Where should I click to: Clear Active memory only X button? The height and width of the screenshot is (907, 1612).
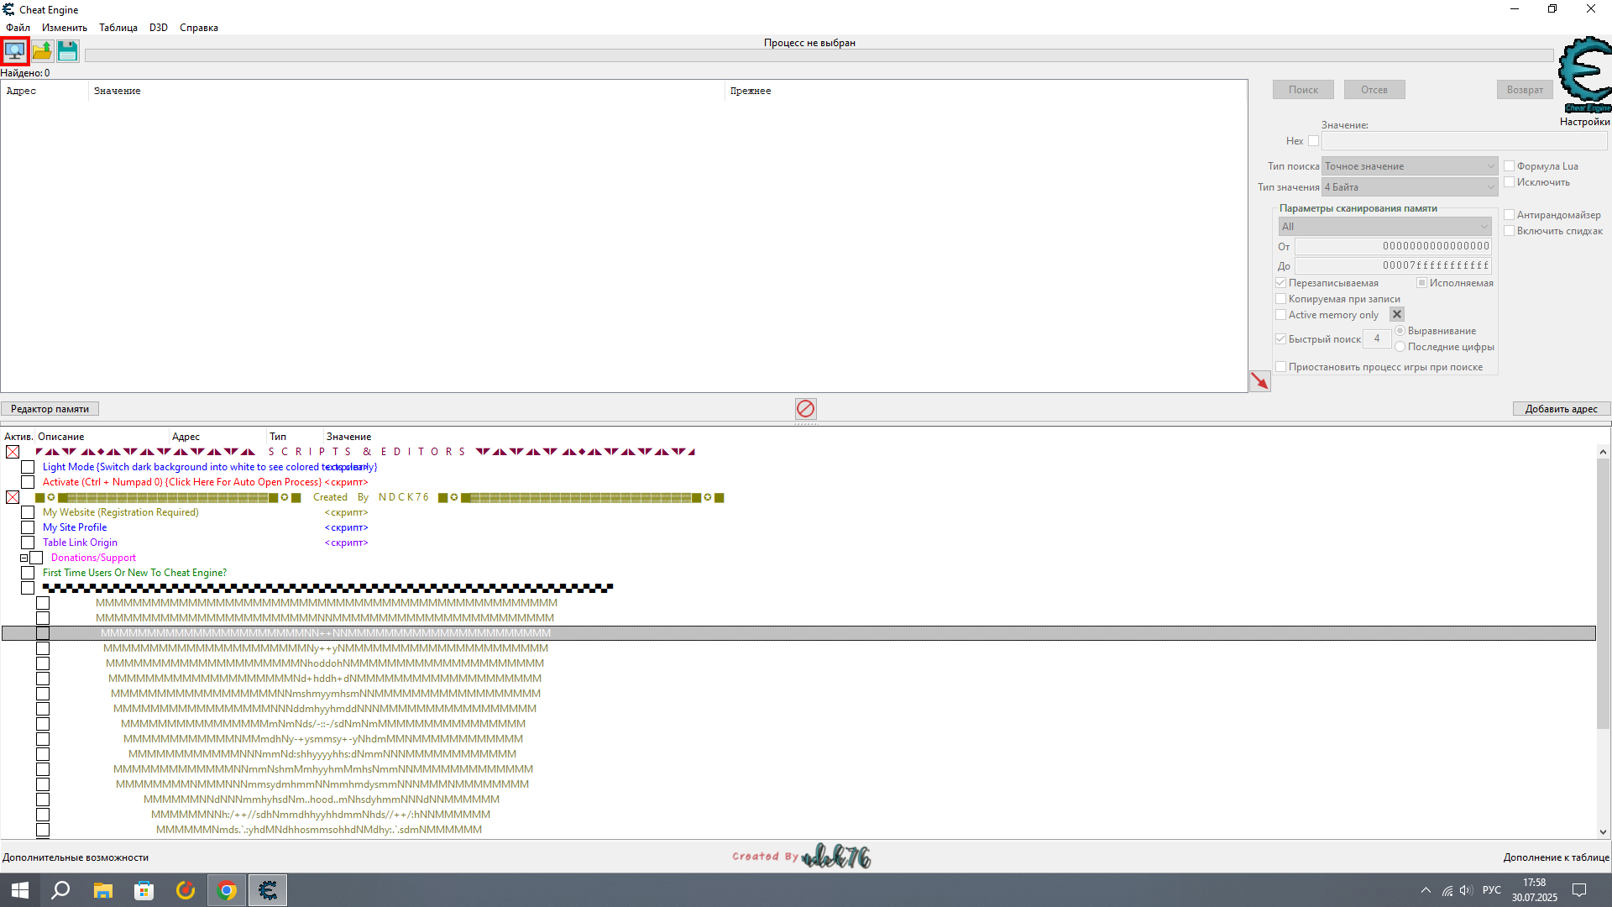(1397, 314)
